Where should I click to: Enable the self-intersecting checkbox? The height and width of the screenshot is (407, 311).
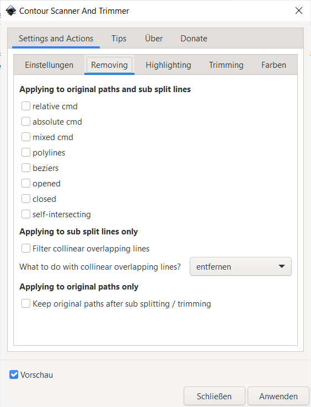[x=26, y=214]
